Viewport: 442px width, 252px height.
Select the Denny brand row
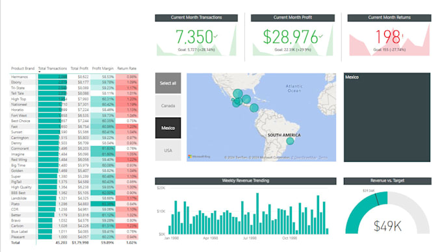point(74,143)
